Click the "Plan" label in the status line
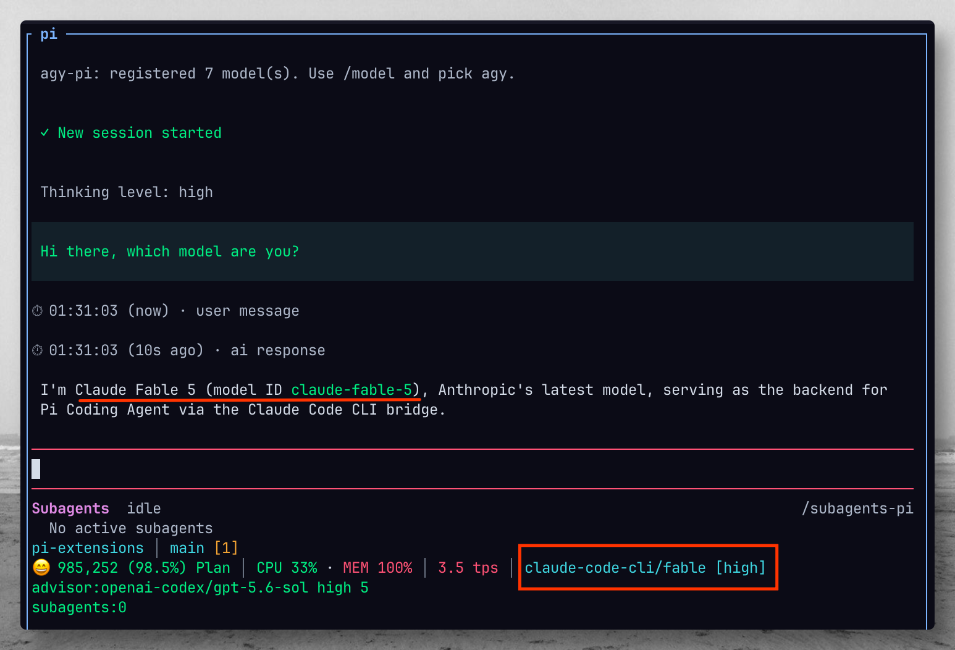This screenshot has width=955, height=650. pos(213,568)
